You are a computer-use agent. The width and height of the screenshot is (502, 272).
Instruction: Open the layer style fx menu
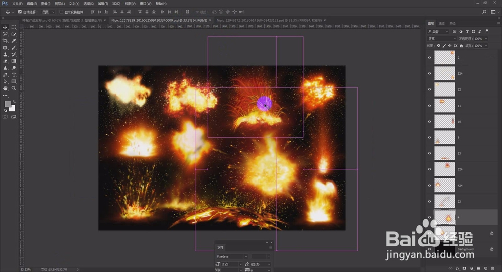[457, 269]
